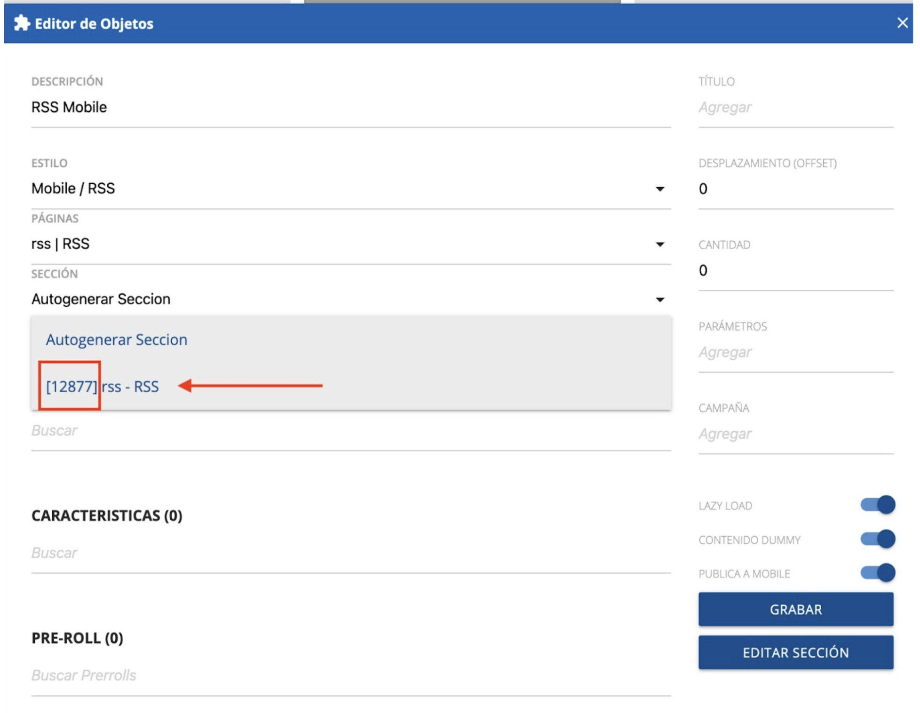Viewport: 920px width, 713px height.
Task: Click the Pre-Roll (0) heading
Action: (77, 638)
